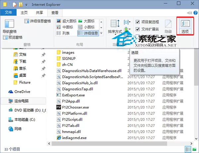Screen dimensions: 199x153
Task: Collapse the ribbon pin icon
Action: 189,13
